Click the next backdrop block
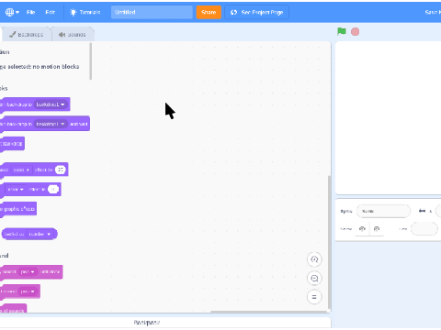This screenshot has height=330, width=441. 12,144
